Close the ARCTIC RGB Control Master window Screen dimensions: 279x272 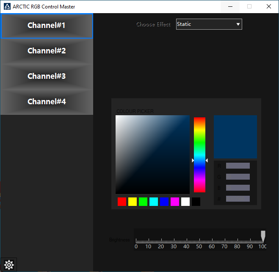(269, 7)
